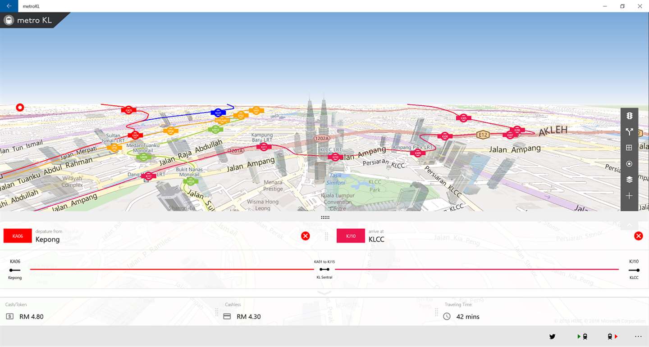Image resolution: width=649 pixels, height=347 pixels.
Task: Click the KLCC Park label on map
Action: click(375, 185)
